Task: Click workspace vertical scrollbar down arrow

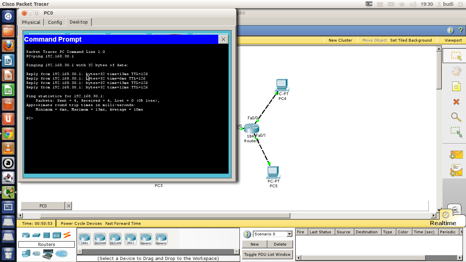Action: click(439, 210)
